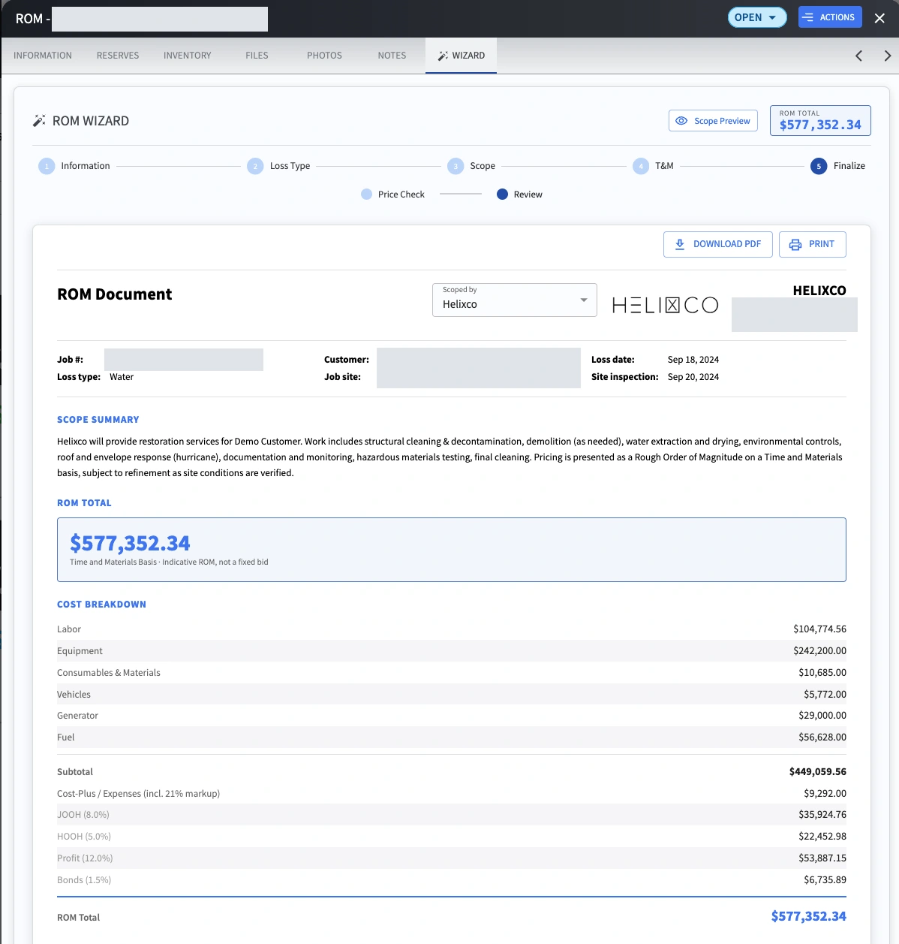
Task: Switch to the NOTES tab
Action: (x=392, y=56)
